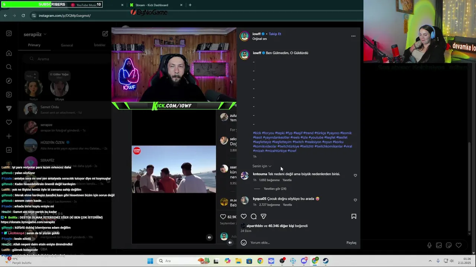The image size is (476, 267).
Task: Open the Samet Ordu conversation
Action: (x=65, y=110)
